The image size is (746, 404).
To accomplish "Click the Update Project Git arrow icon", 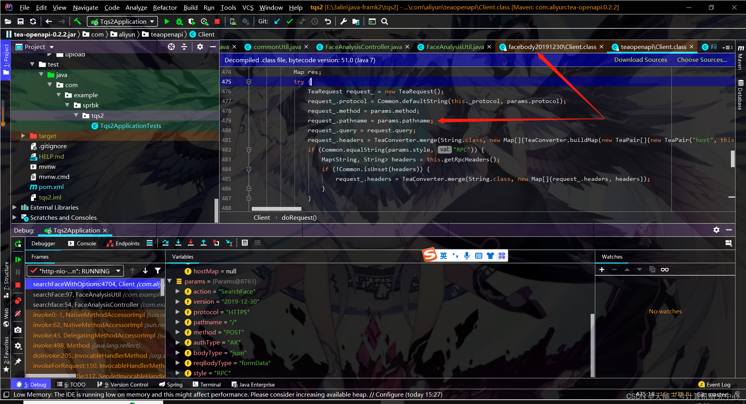I will coord(277,21).
